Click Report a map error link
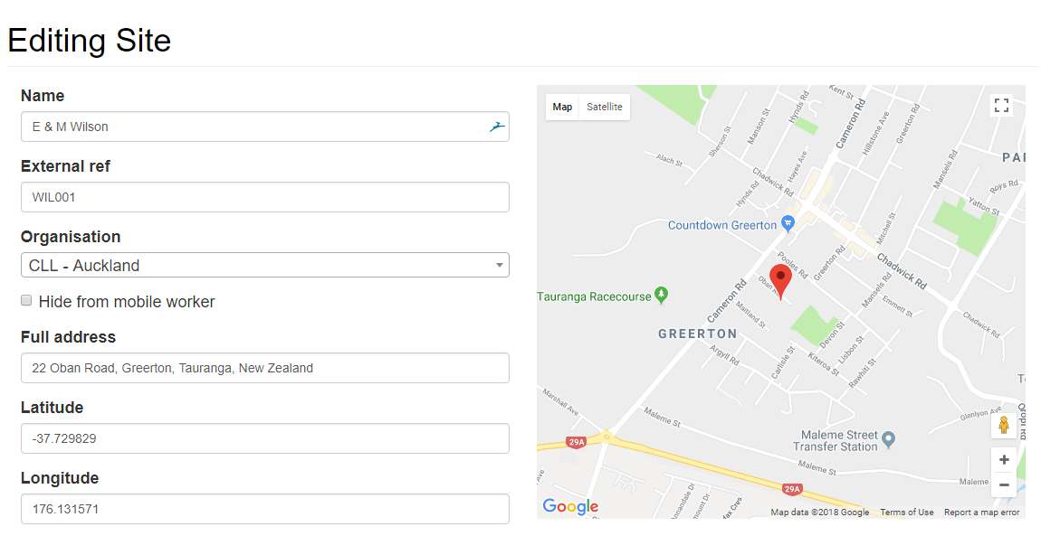 click(981, 512)
